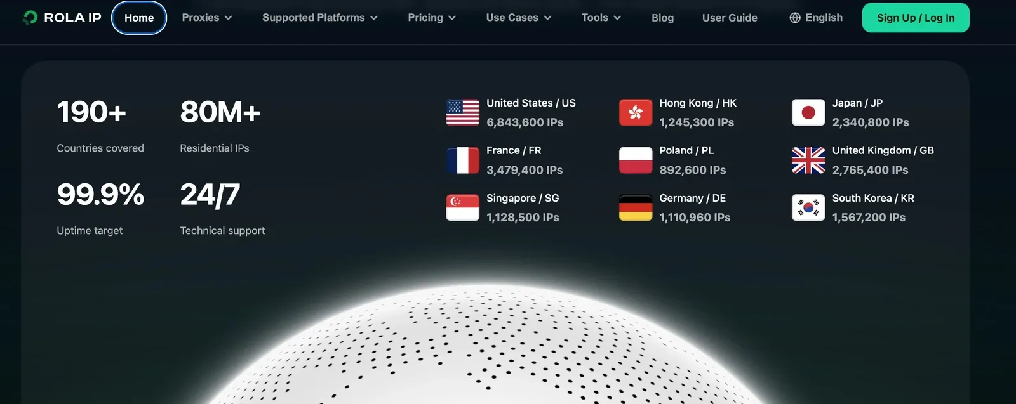1016x404 pixels.
Task: Expand the Proxies dropdown chevron
Action: pyautogui.click(x=228, y=18)
